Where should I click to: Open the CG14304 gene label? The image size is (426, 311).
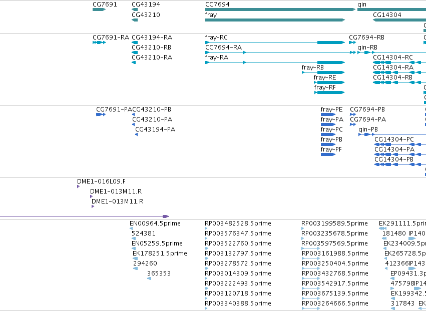387,14
